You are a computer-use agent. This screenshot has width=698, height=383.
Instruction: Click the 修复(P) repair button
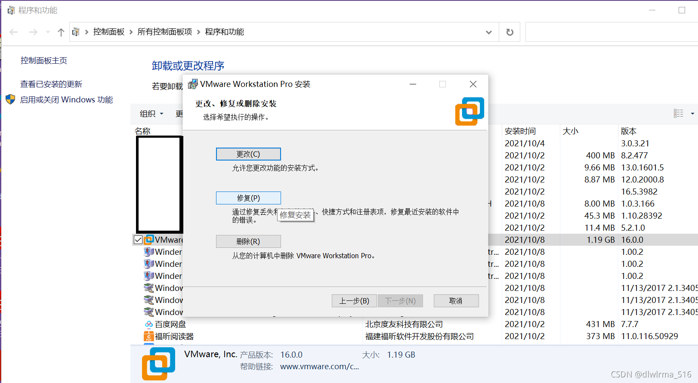click(x=248, y=198)
